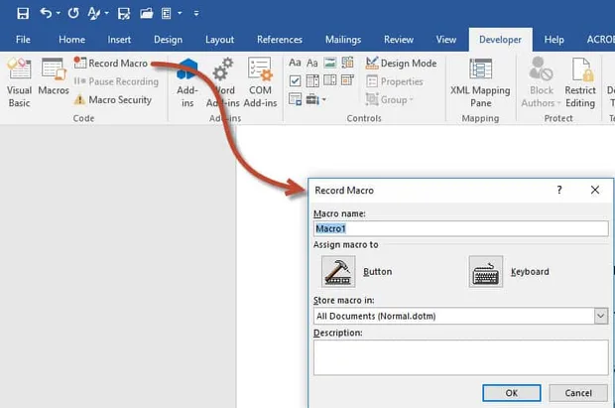Image resolution: width=615 pixels, height=408 pixels.
Task: Insert Repeating Section content control
Action: click(295, 99)
